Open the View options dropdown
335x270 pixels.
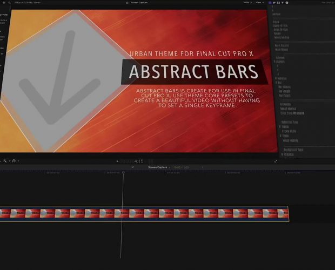259,3
